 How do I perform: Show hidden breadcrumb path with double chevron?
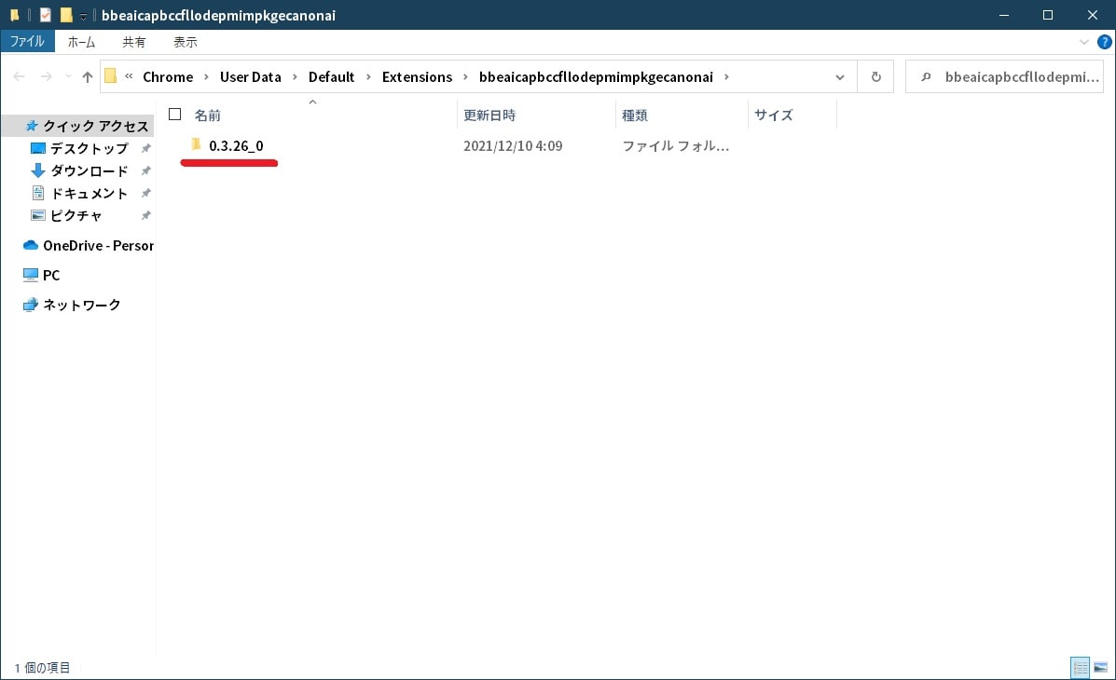click(129, 76)
